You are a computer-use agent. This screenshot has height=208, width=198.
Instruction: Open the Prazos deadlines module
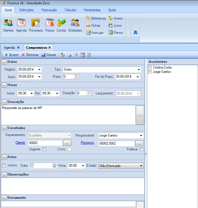tap(50, 25)
